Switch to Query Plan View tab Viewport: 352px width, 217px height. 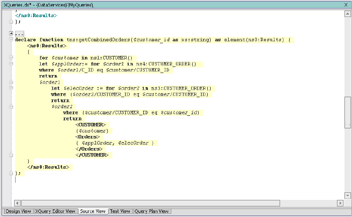(151, 211)
